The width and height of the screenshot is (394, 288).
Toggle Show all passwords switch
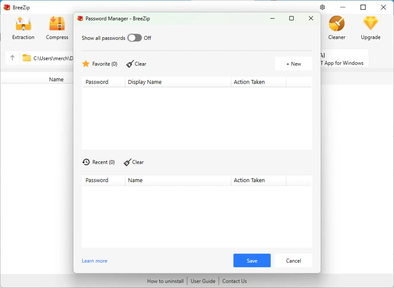pyautogui.click(x=135, y=38)
